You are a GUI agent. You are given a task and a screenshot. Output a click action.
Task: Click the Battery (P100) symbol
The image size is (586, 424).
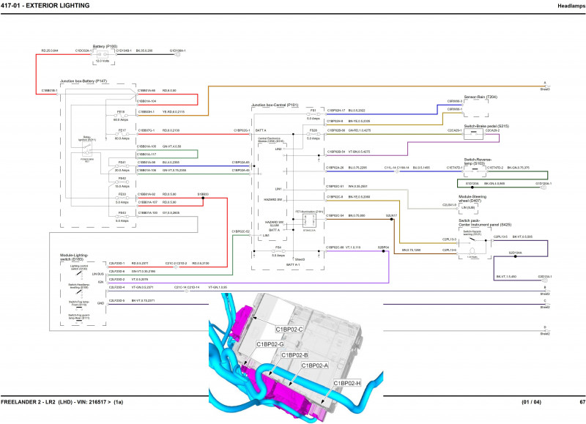coord(102,53)
